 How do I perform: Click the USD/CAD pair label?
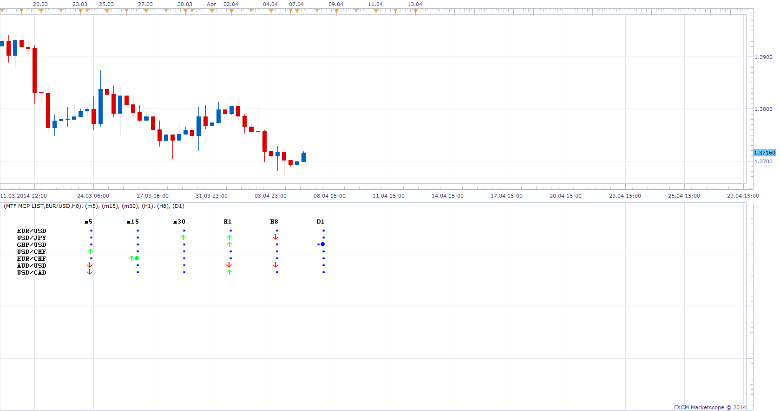[x=32, y=273]
